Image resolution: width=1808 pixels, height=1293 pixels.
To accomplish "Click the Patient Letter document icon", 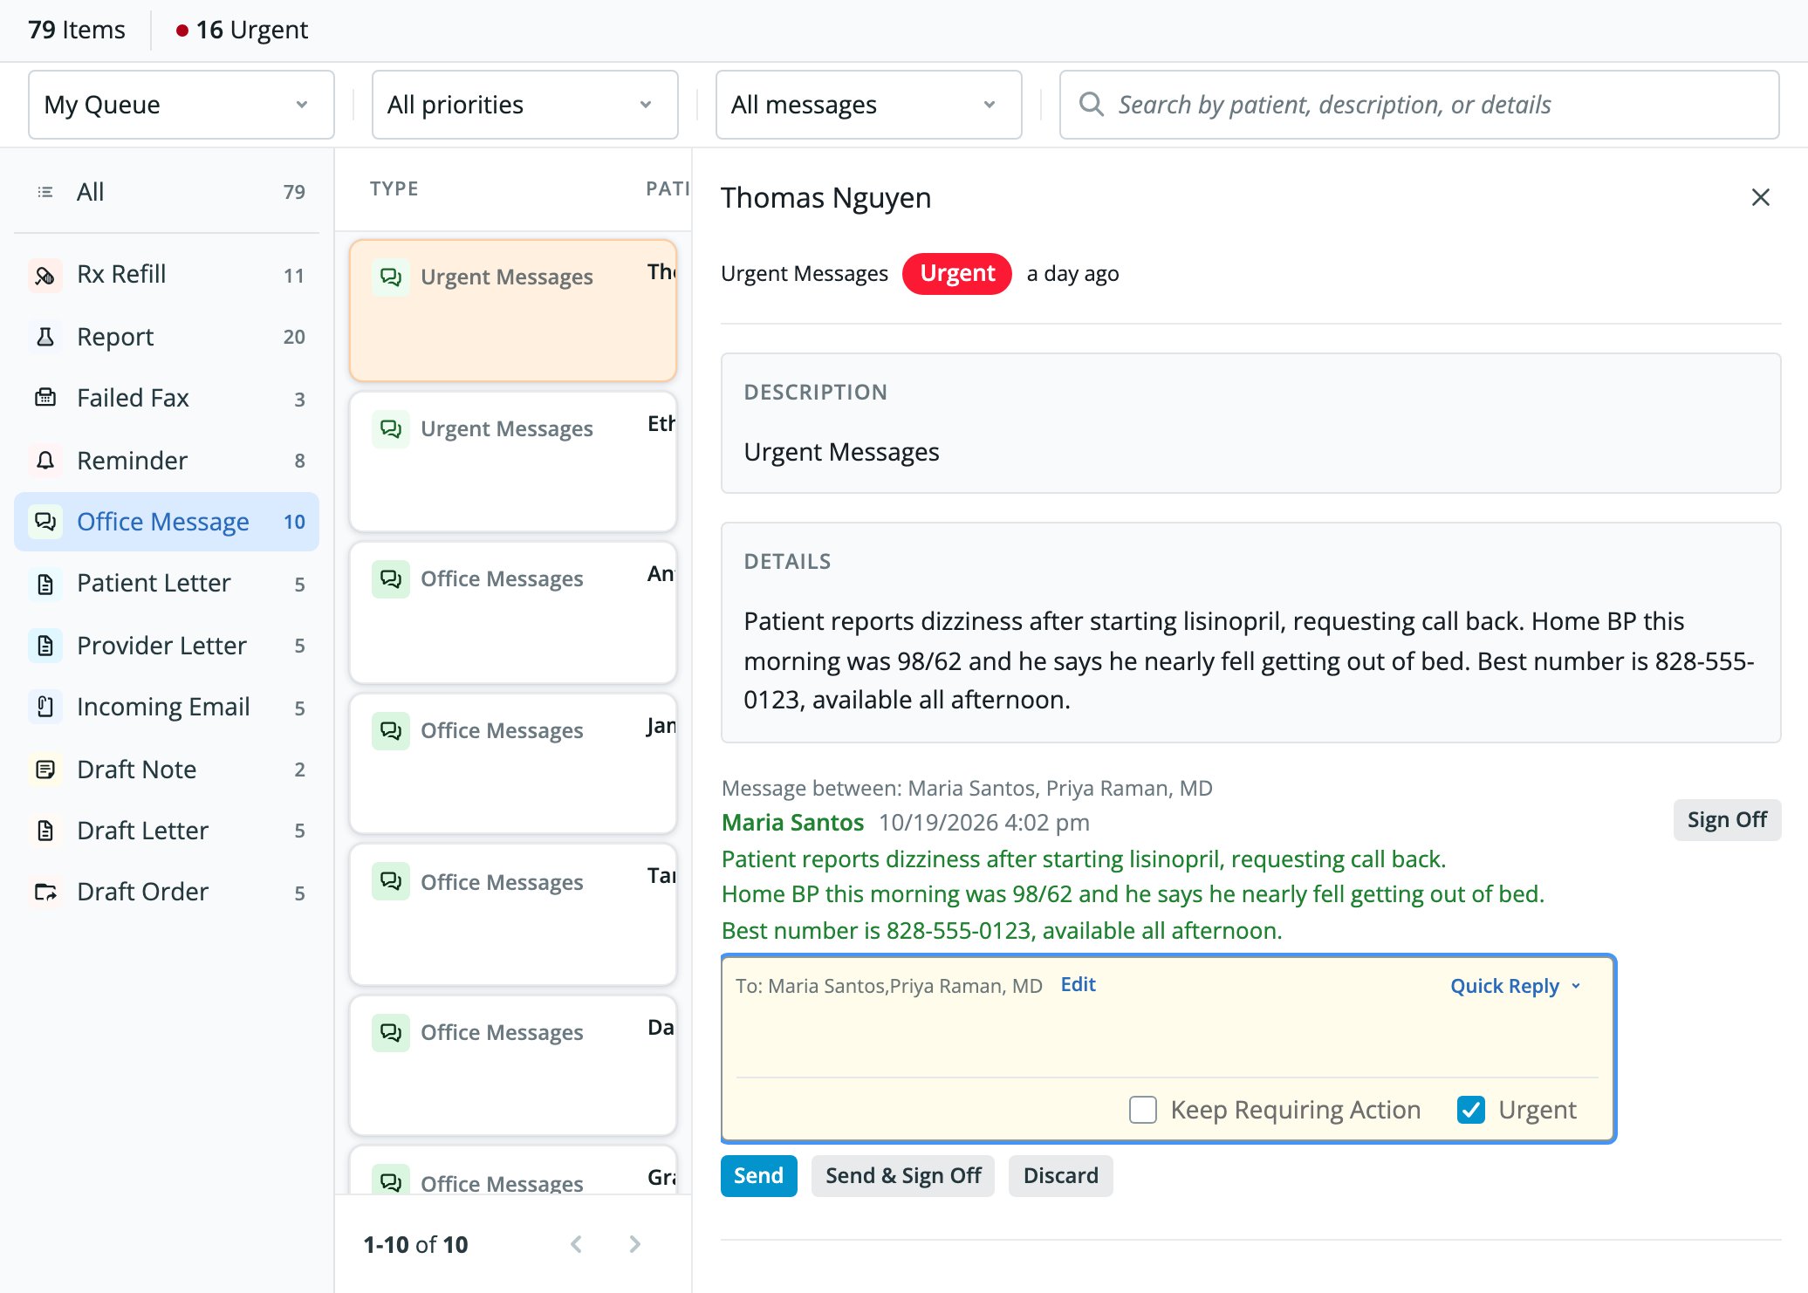I will (x=45, y=583).
